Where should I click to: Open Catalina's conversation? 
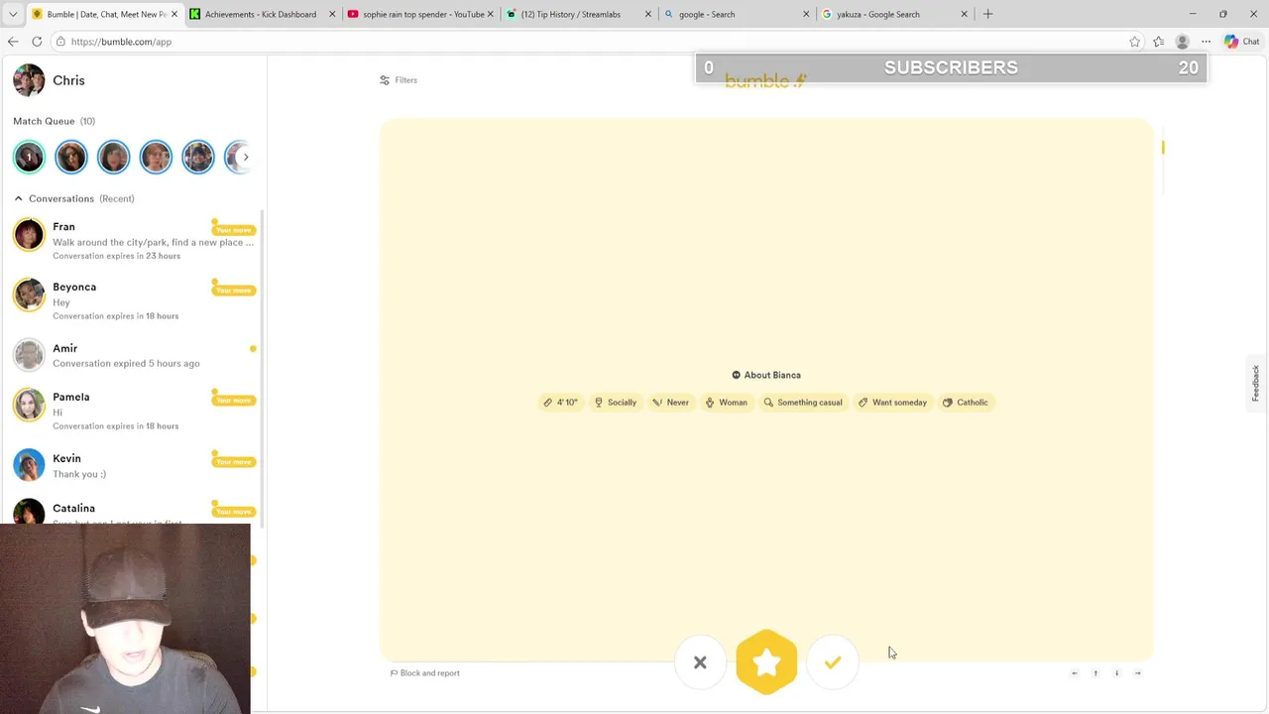pyautogui.click(x=134, y=510)
